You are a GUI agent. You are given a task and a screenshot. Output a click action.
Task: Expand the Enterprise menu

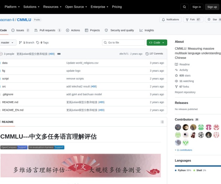tap(99, 7)
